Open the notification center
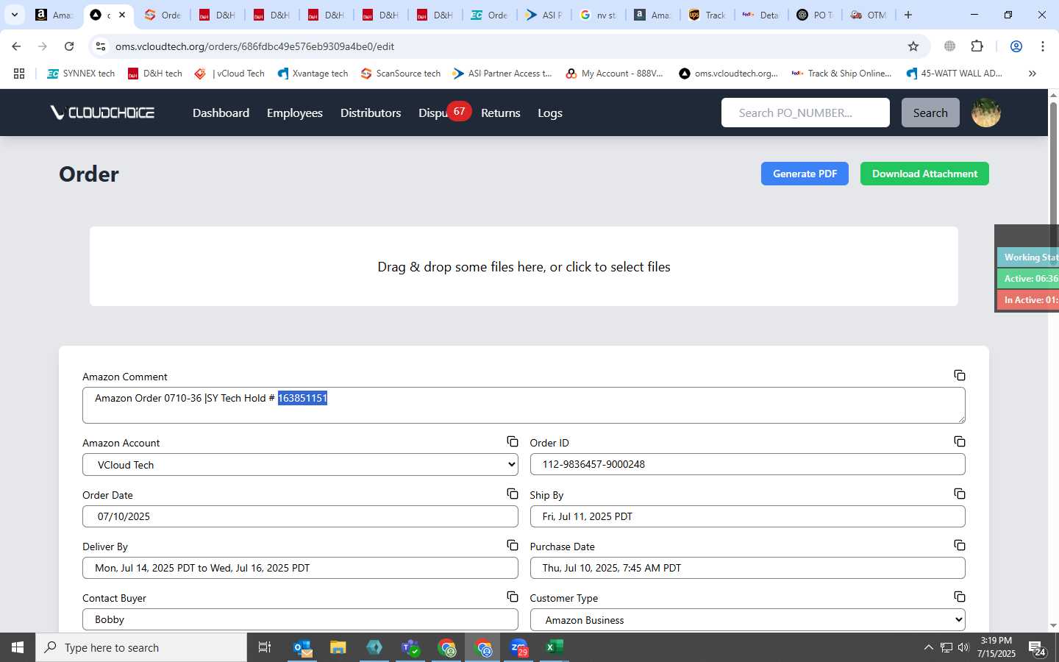The height and width of the screenshot is (662, 1059). tap(1038, 648)
